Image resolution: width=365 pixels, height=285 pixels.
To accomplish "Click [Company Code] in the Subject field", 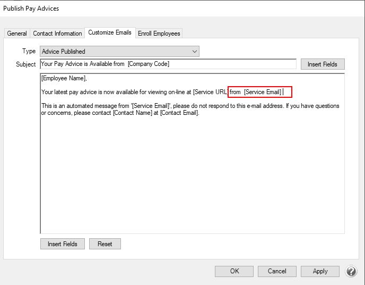I will click(148, 64).
